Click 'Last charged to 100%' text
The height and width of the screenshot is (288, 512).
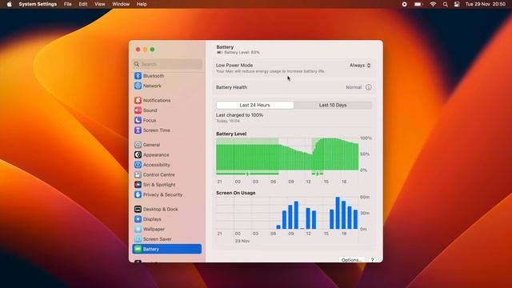click(x=239, y=115)
